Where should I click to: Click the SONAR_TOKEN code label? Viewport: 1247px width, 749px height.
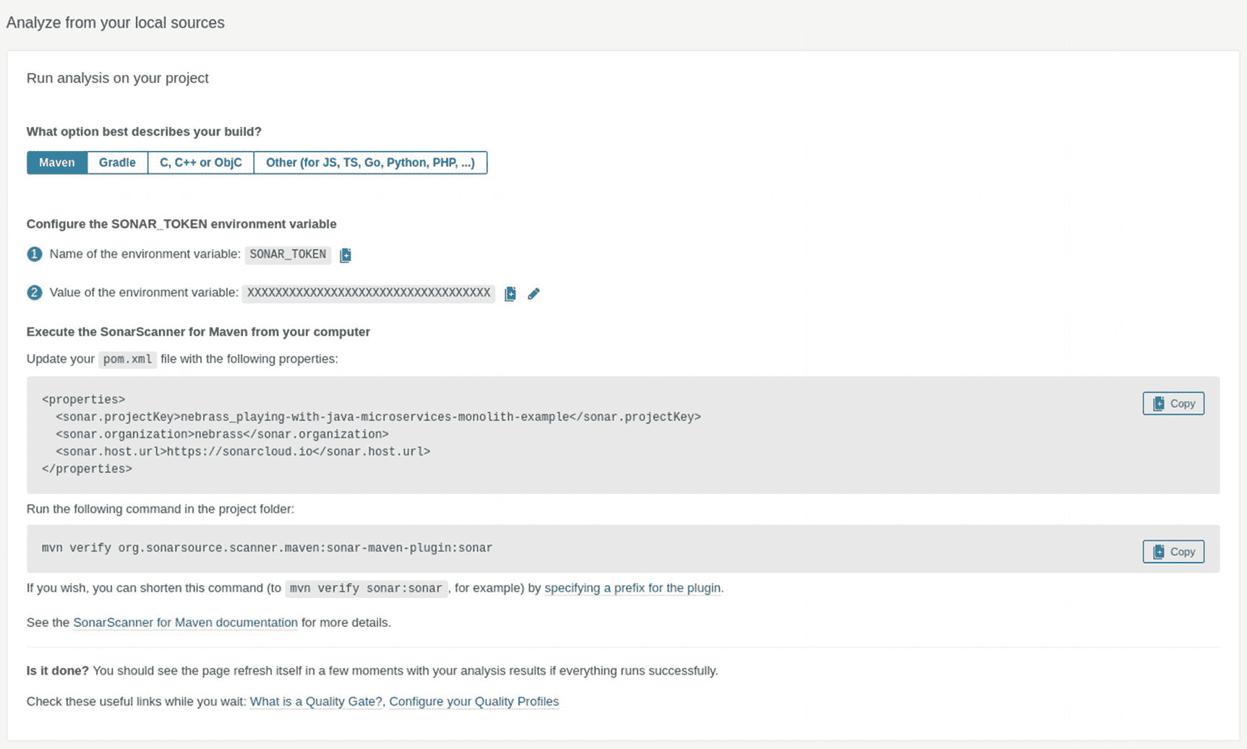click(x=288, y=254)
